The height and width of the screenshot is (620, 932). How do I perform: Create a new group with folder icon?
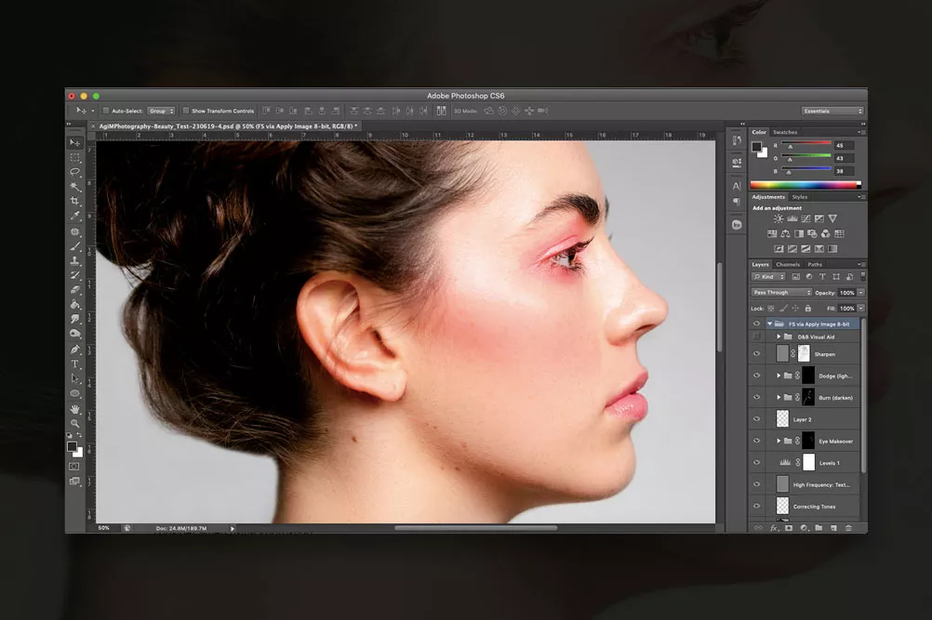(x=819, y=527)
